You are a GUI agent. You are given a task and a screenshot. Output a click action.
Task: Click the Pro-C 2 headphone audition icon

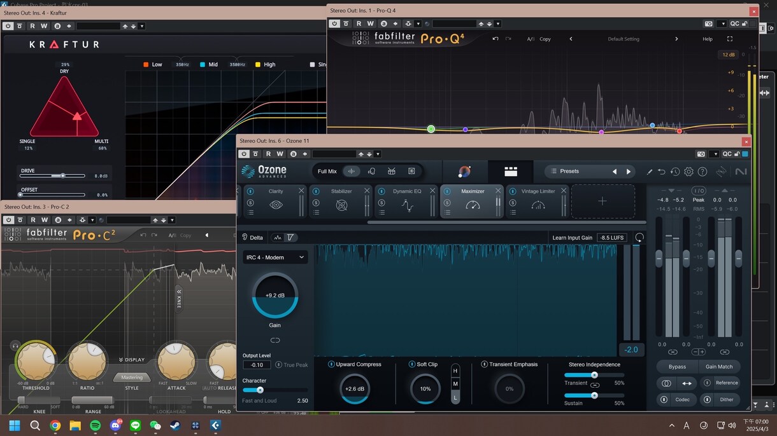click(x=15, y=345)
